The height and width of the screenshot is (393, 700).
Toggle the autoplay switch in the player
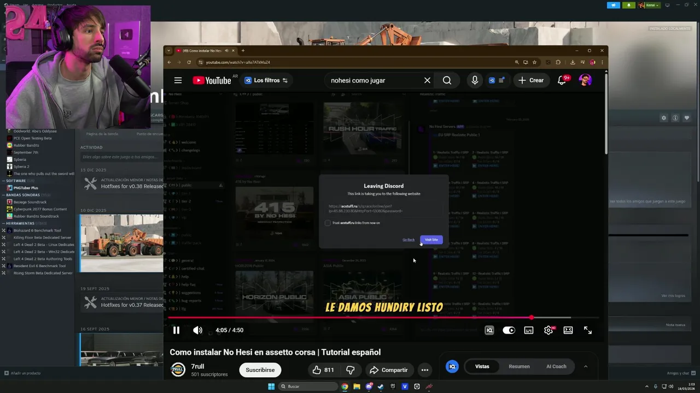[x=509, y=330]
